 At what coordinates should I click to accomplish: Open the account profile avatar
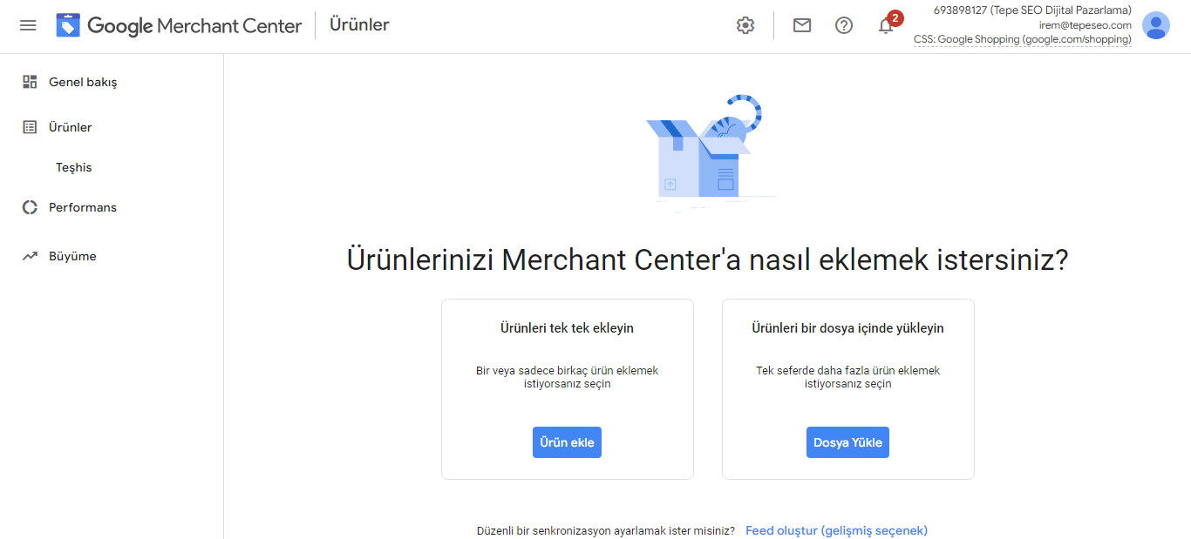[1156, 25]
